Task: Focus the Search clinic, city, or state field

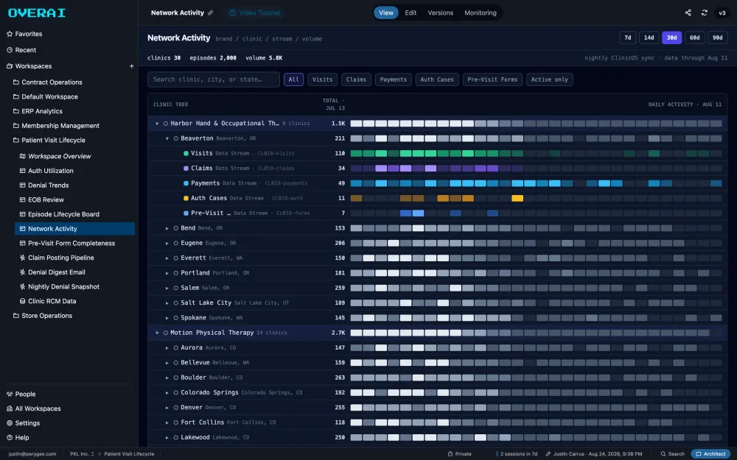Action: [x=214, y=79]
